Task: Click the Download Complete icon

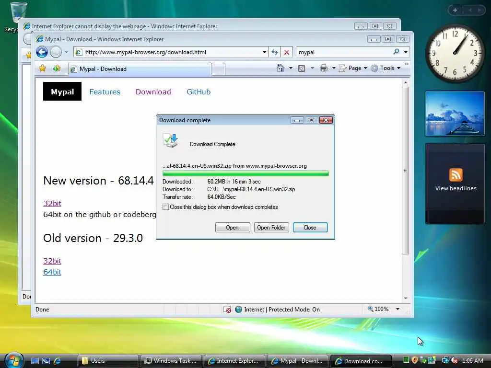Action: pyautogui.click(x=170, y=141)
